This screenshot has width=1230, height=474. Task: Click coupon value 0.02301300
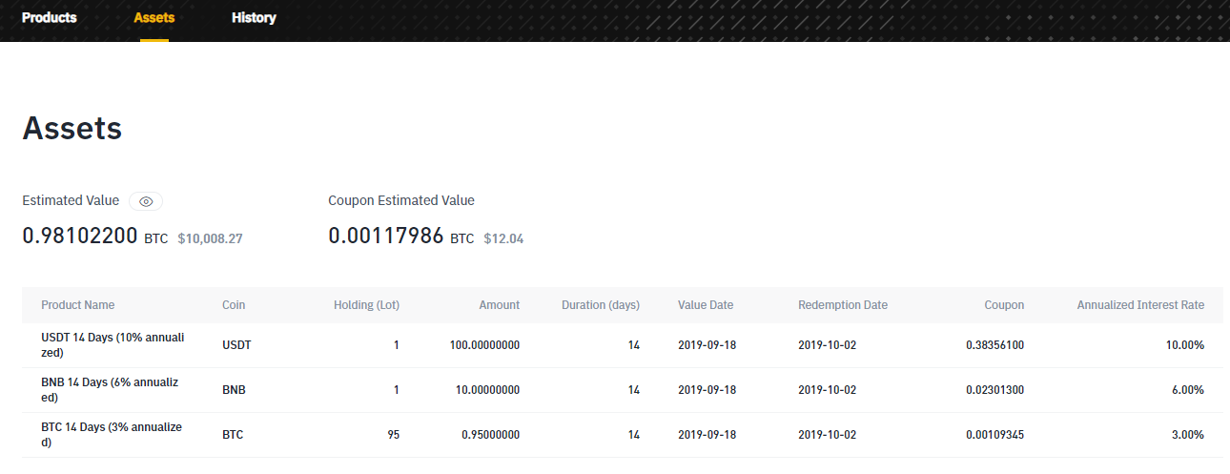point(994,390)
